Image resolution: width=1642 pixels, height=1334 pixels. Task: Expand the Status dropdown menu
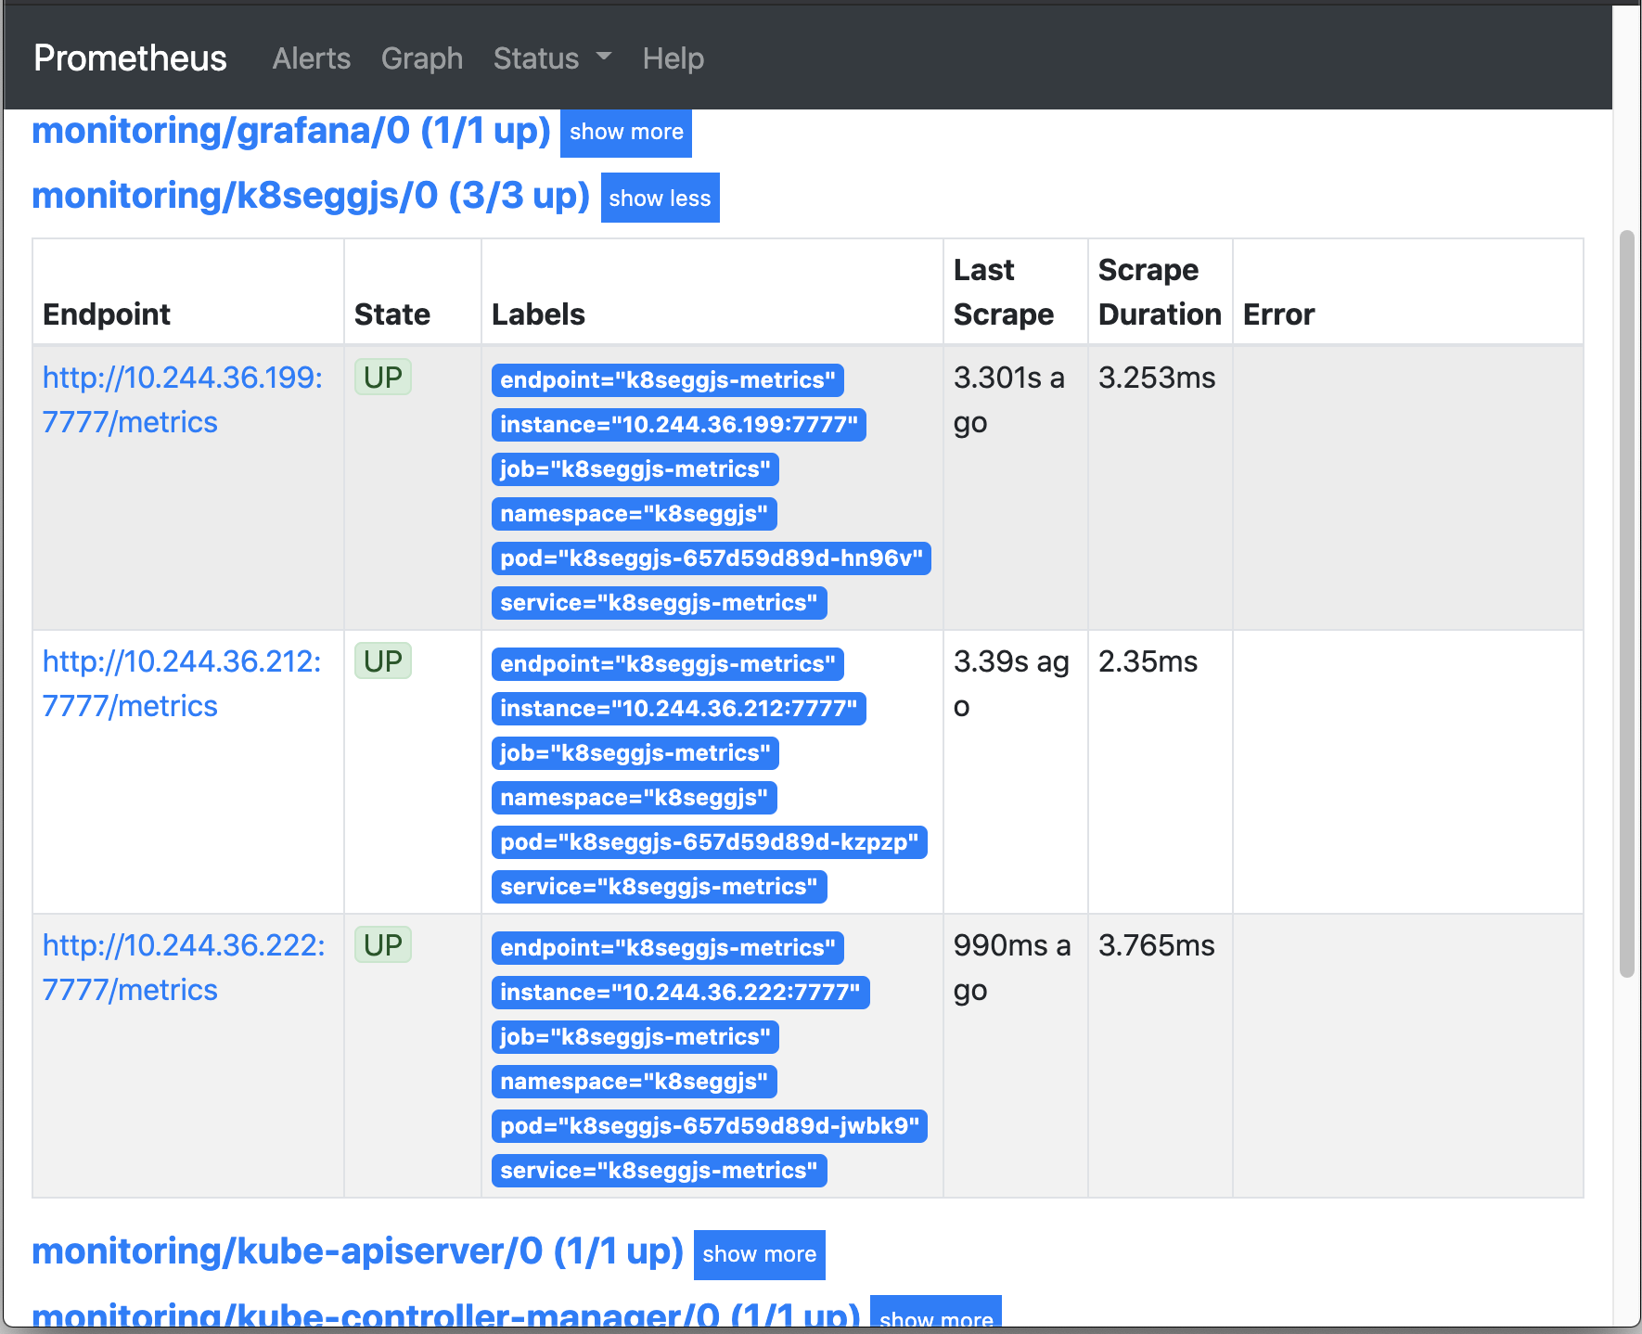553,58
